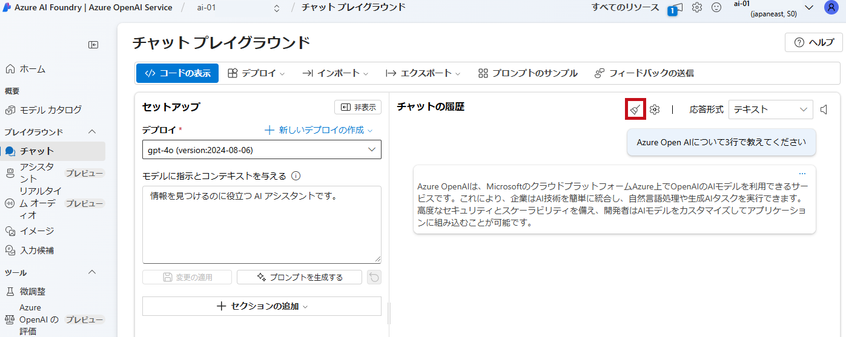Click the smiley feedback icon
This screenshot has width=846, height=337.
click(716, 8)
